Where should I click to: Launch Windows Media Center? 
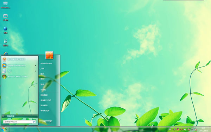tap(20, 77)
